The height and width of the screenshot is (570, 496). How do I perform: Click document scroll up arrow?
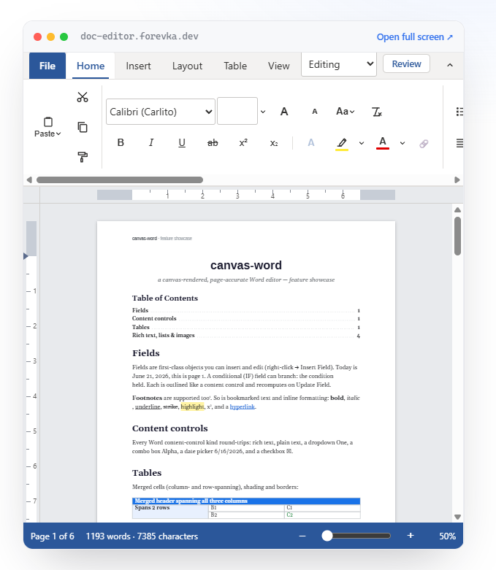pyautogui.click(x=458, y=209)
